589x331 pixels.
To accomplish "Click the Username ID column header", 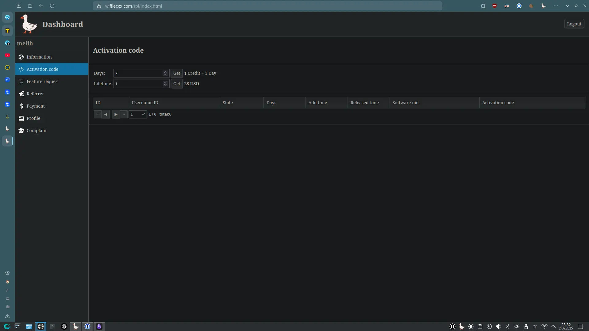I will 174,103.
